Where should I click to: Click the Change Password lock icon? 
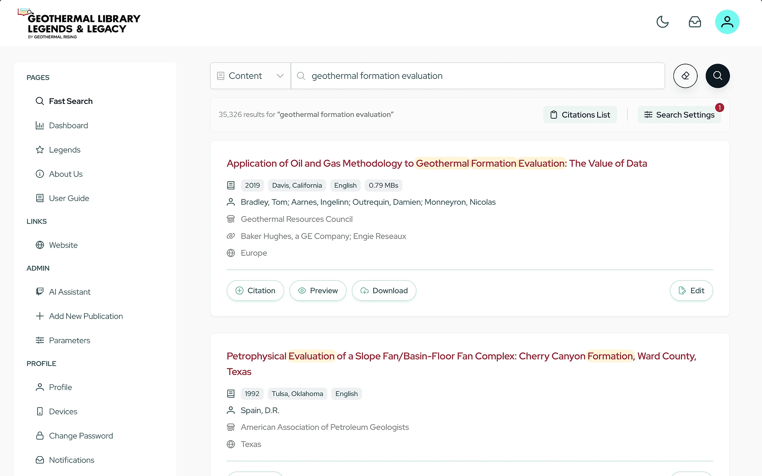coord(40,435)
